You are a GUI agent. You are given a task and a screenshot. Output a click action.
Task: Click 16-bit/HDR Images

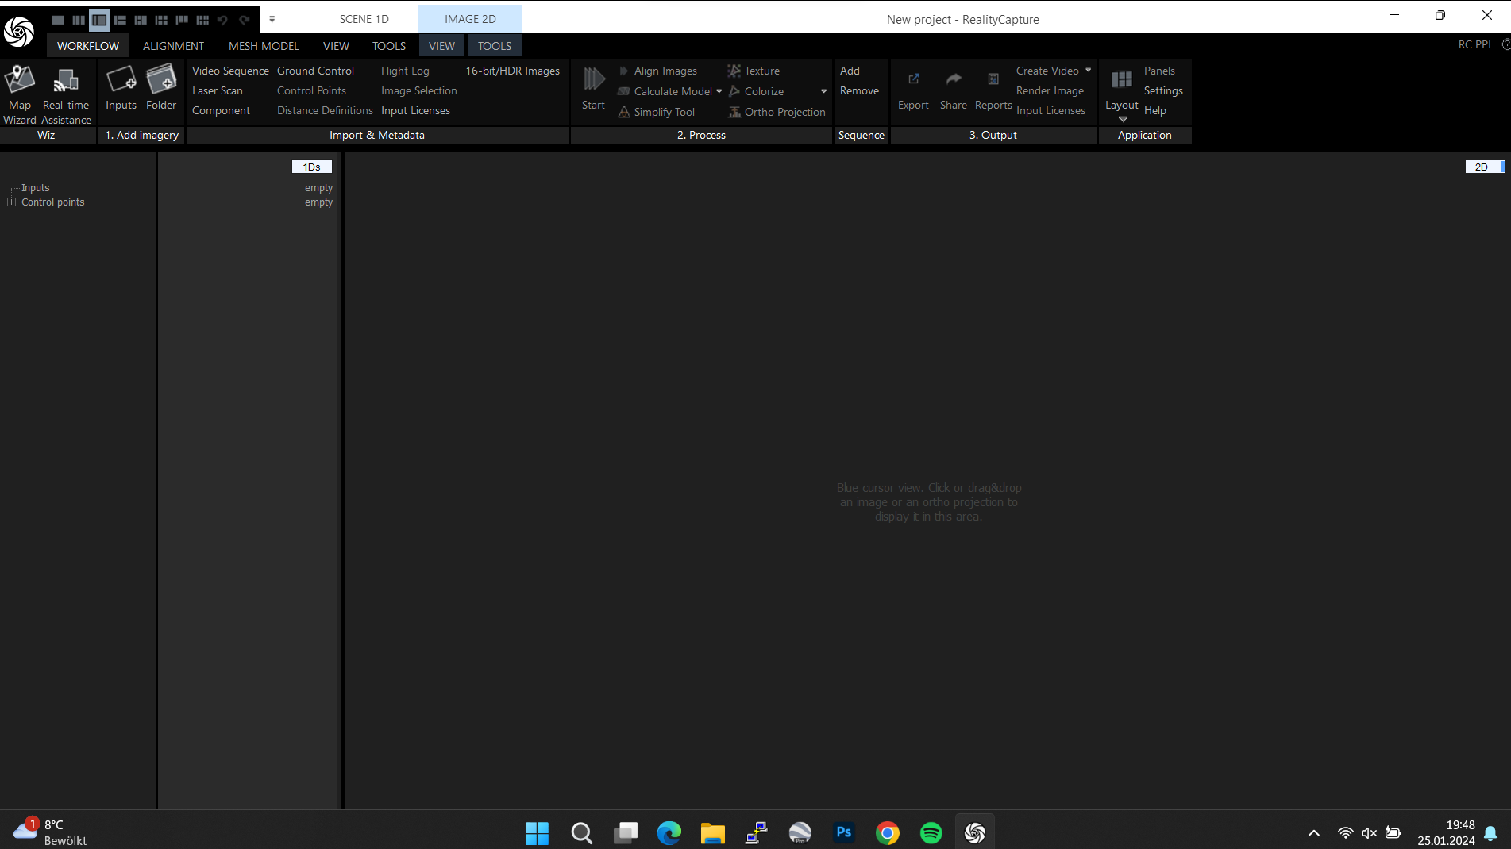coord(512,71)
